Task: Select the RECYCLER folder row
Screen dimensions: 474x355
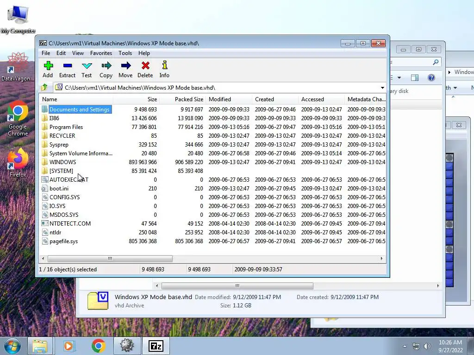Action: [x=213, y=136]
